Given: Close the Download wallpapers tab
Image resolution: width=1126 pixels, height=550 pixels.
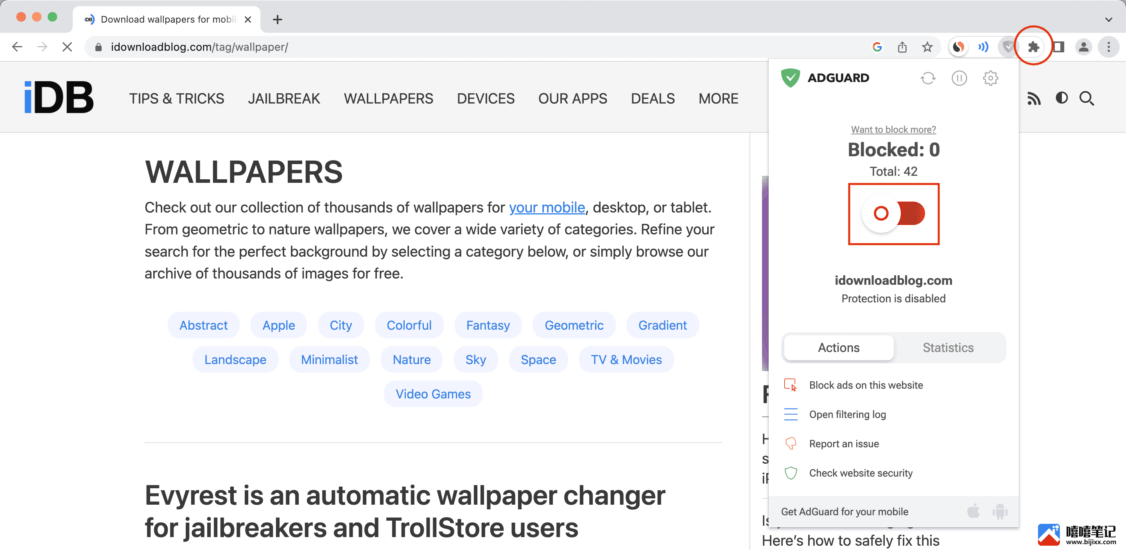Looking at the screenshot, I should (x=247, y=20).
